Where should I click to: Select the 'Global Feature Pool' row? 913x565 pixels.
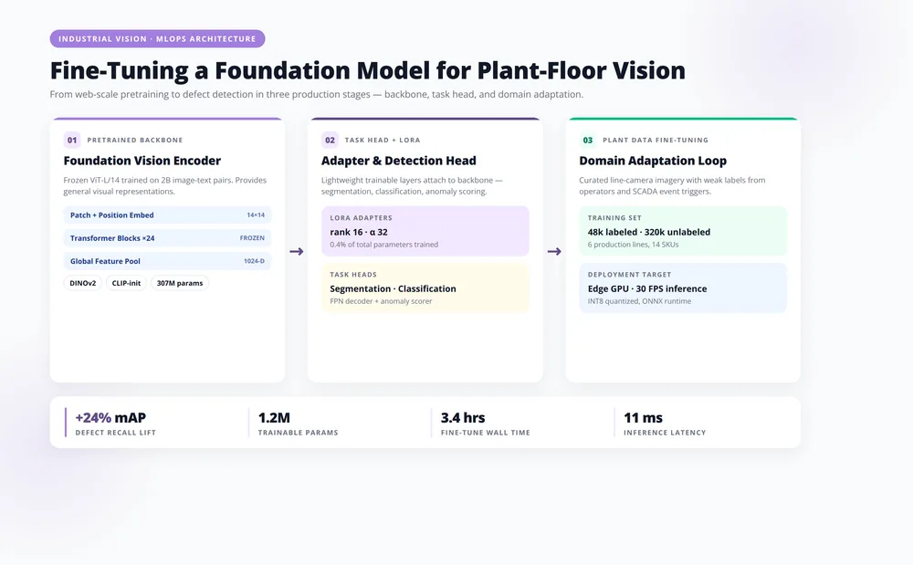[167, 261]
